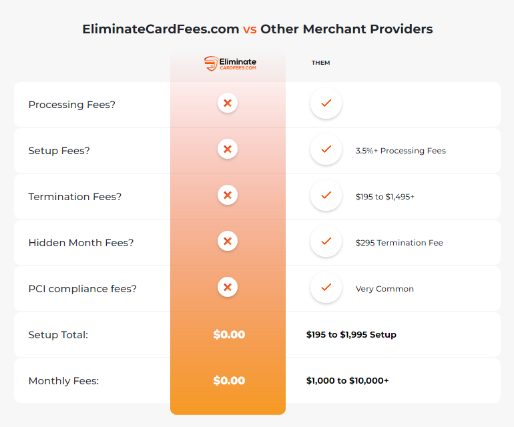This screenshot has width=514, height=427.
Task: Click the checkmark icon in Processing Fees row
Action: point(326,103)
